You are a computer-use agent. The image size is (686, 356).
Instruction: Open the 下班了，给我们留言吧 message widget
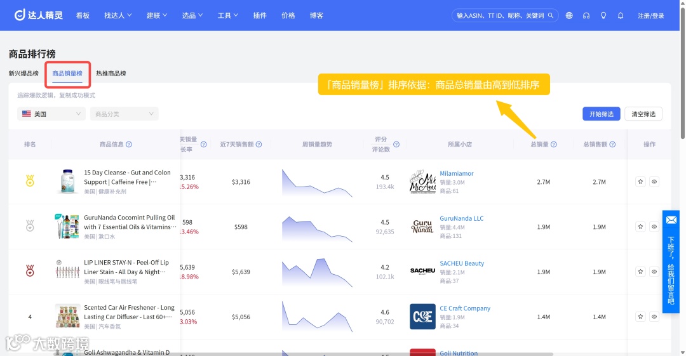(671, 261)
